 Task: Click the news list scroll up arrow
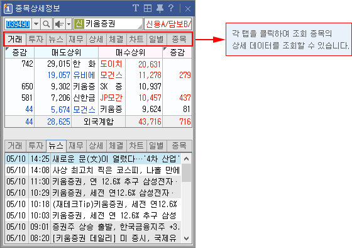[x=186, y=159]
